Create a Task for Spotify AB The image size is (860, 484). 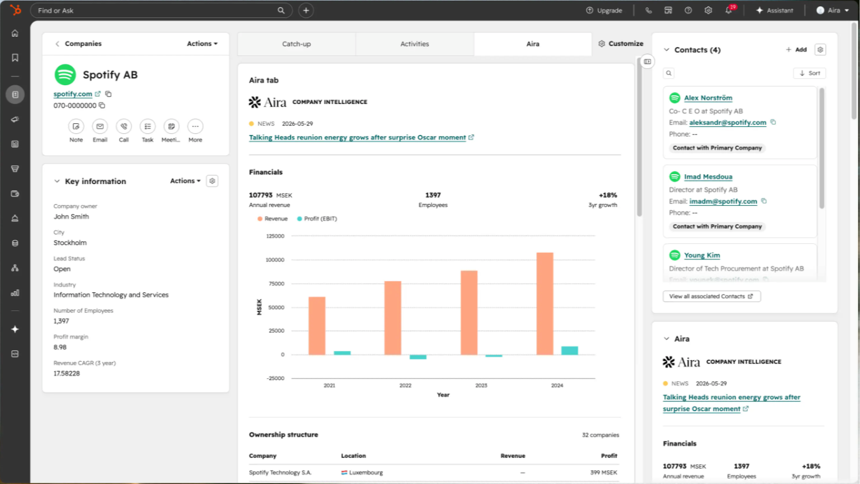tap(148, 126)
